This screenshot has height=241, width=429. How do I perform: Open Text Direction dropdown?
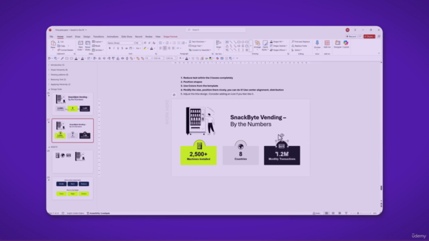[197, 42]
